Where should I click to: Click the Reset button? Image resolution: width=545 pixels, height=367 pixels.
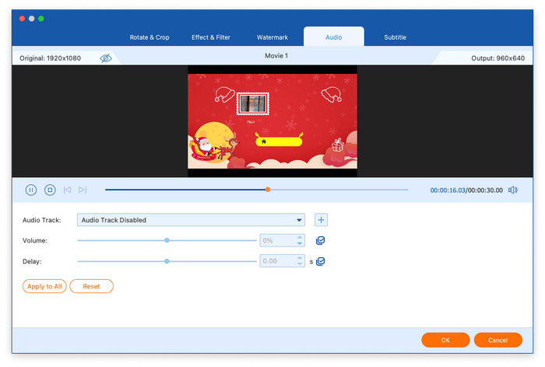click(x=91, y=286)
